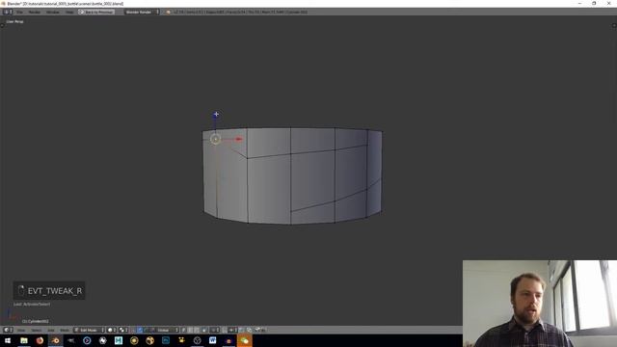
Task: Switch to face select mode
Action: pyautogui.click(x=197, y=330)
